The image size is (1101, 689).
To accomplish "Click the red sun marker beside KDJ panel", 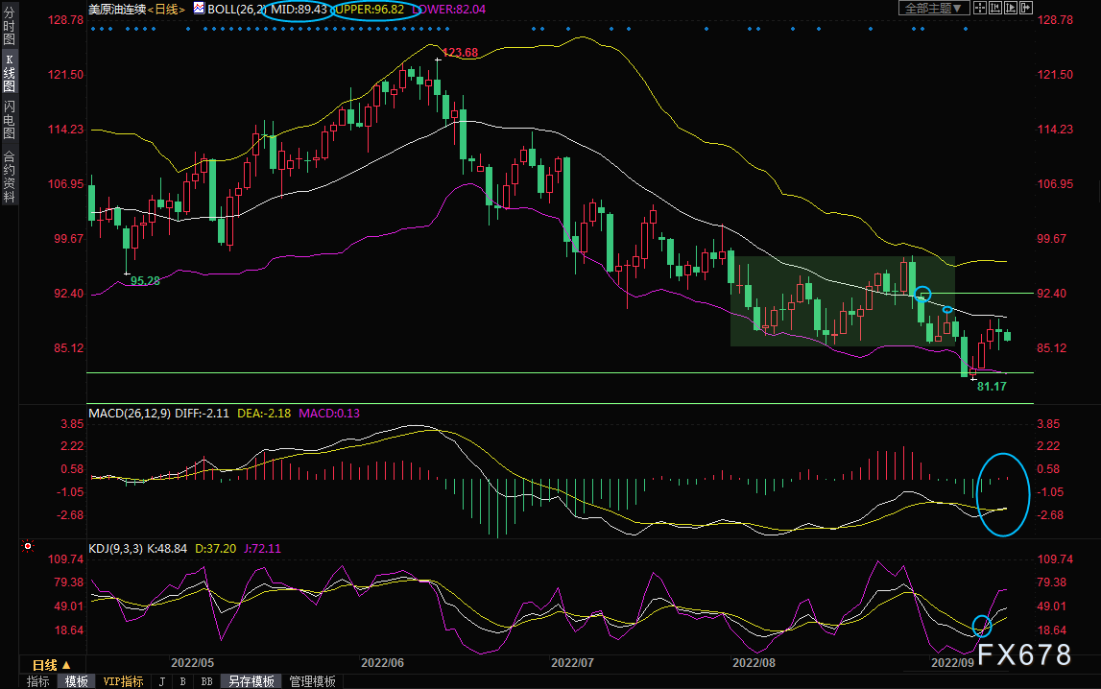I will (x=28, y=546).
